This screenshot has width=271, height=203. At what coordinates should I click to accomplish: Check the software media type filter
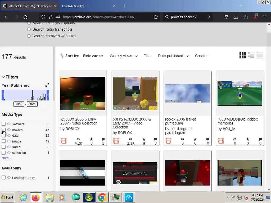(3, 124)
